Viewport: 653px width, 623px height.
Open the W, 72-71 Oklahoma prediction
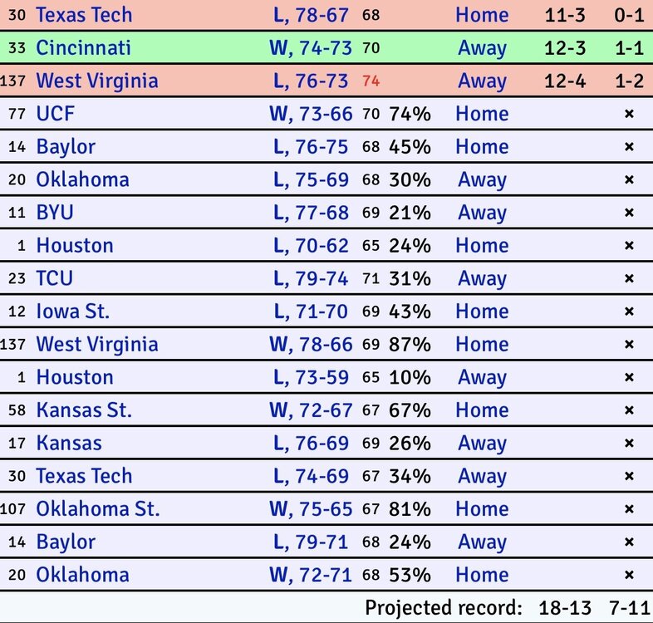(312, 575)
